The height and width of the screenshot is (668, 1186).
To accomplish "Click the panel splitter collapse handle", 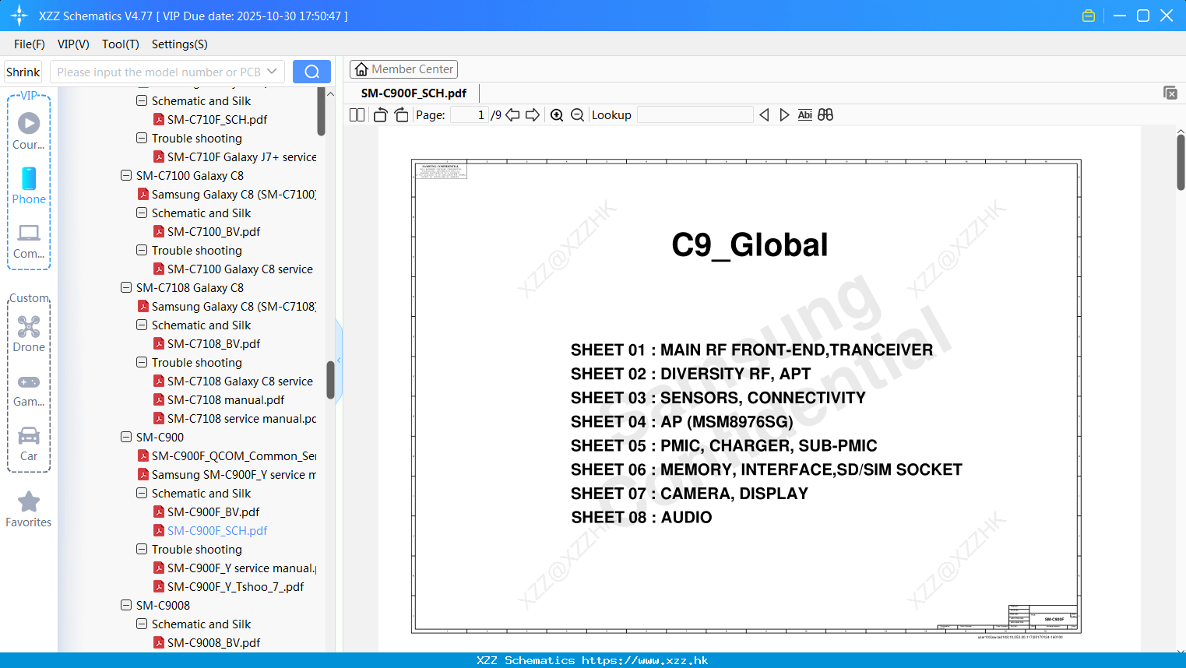I will 339,360.
